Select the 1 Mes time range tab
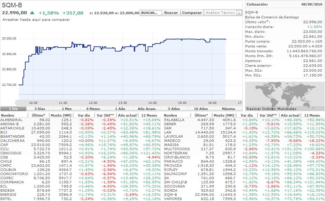This screenshot has width=325, height=201. [x=67, y=109]
